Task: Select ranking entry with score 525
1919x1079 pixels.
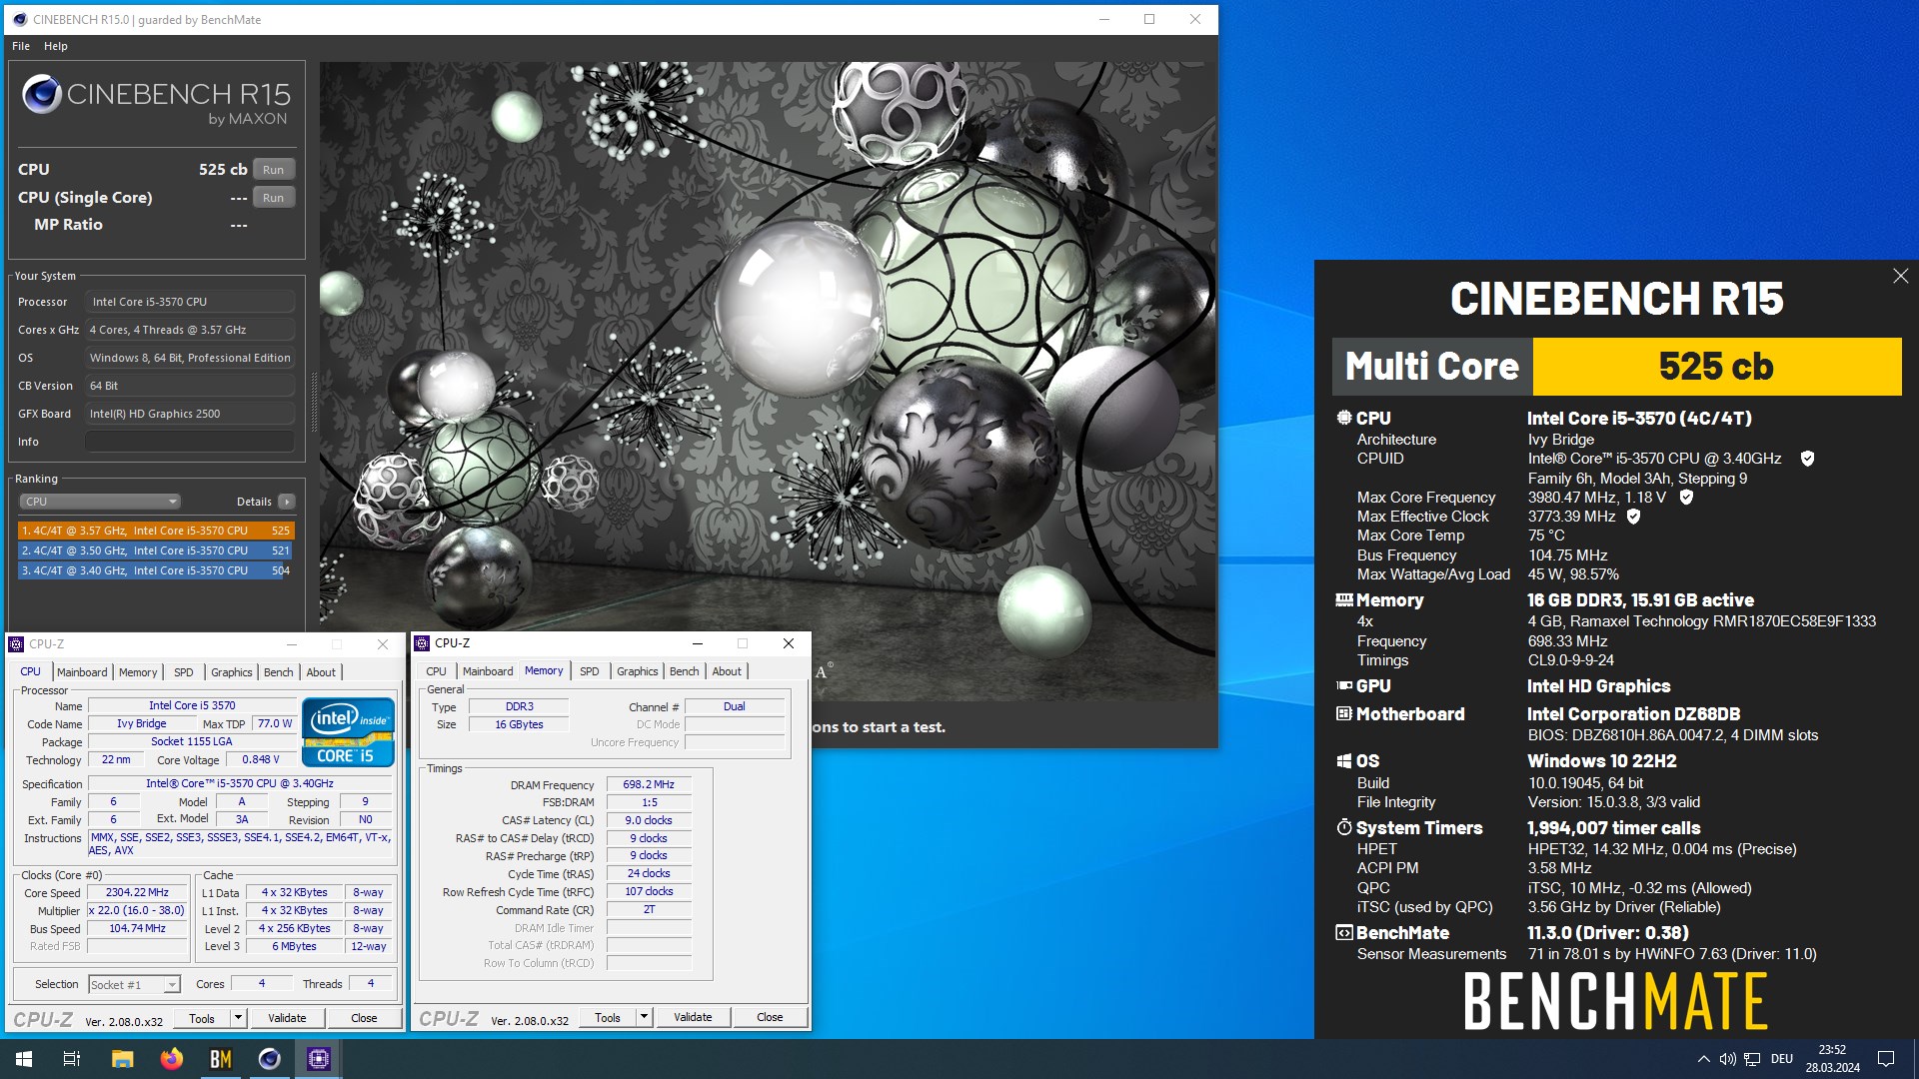Action: click(x=156, y=531)
